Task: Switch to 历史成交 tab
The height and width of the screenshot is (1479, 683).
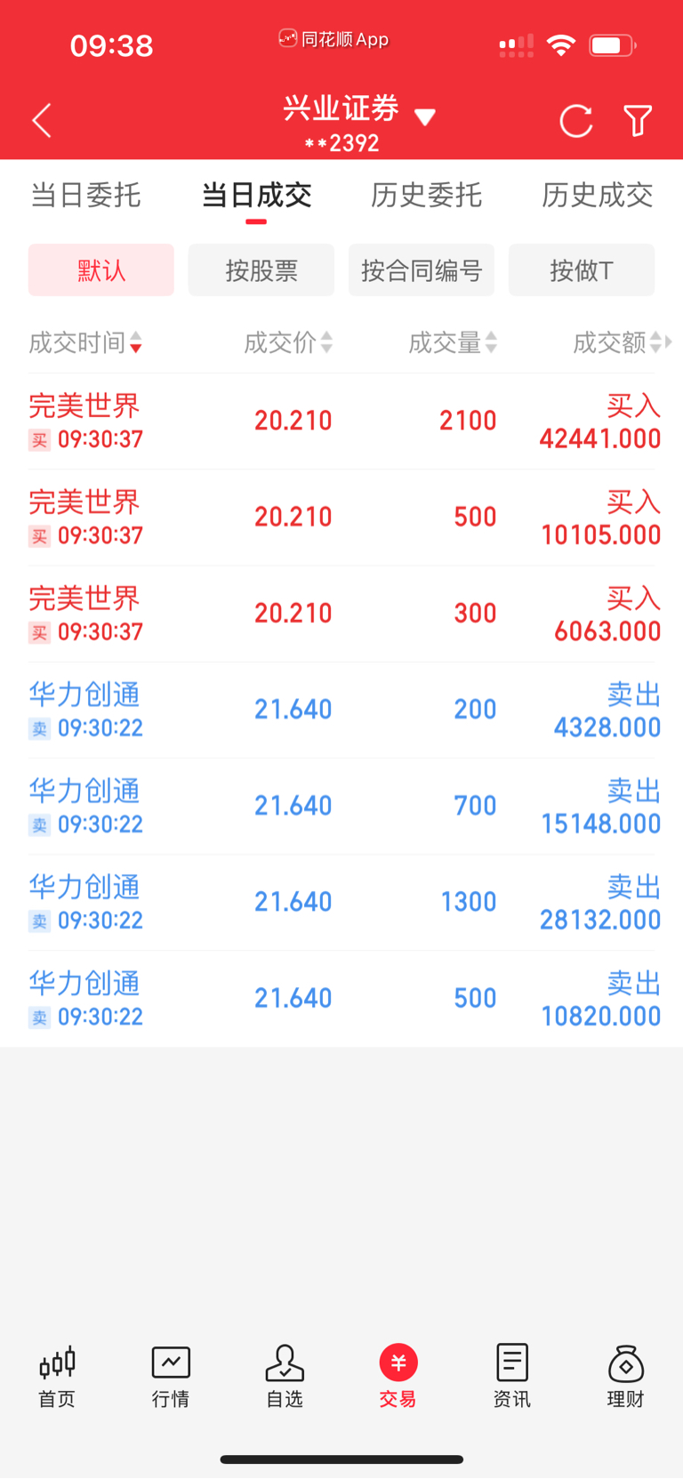Action: [x=598, y=195]
